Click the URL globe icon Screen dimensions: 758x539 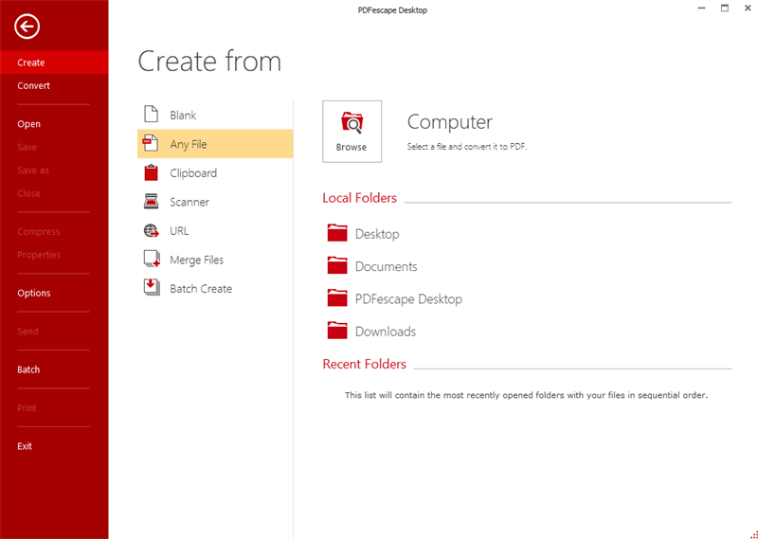(152, 230)
